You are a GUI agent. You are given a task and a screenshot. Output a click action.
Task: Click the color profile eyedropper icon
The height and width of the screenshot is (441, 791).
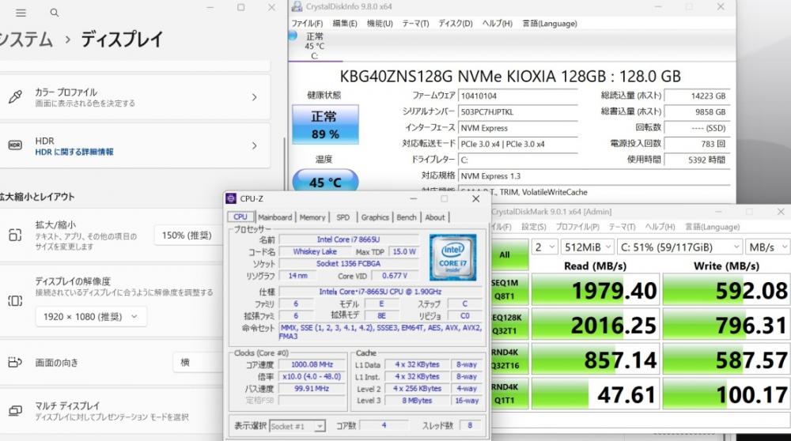(x=15, y=96)
